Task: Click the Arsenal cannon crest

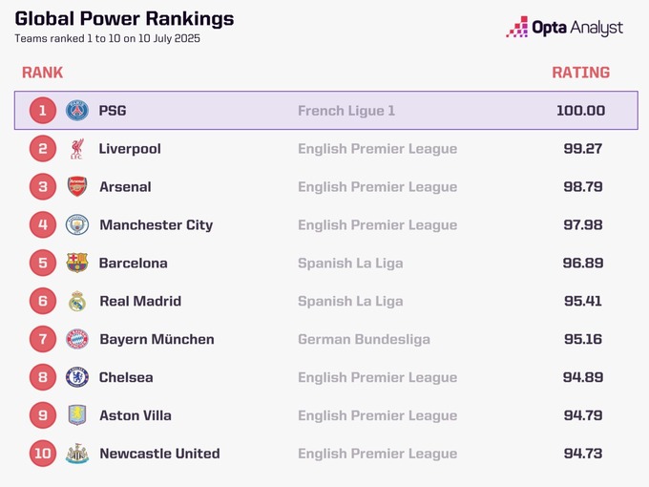Action: pos(77,187)
